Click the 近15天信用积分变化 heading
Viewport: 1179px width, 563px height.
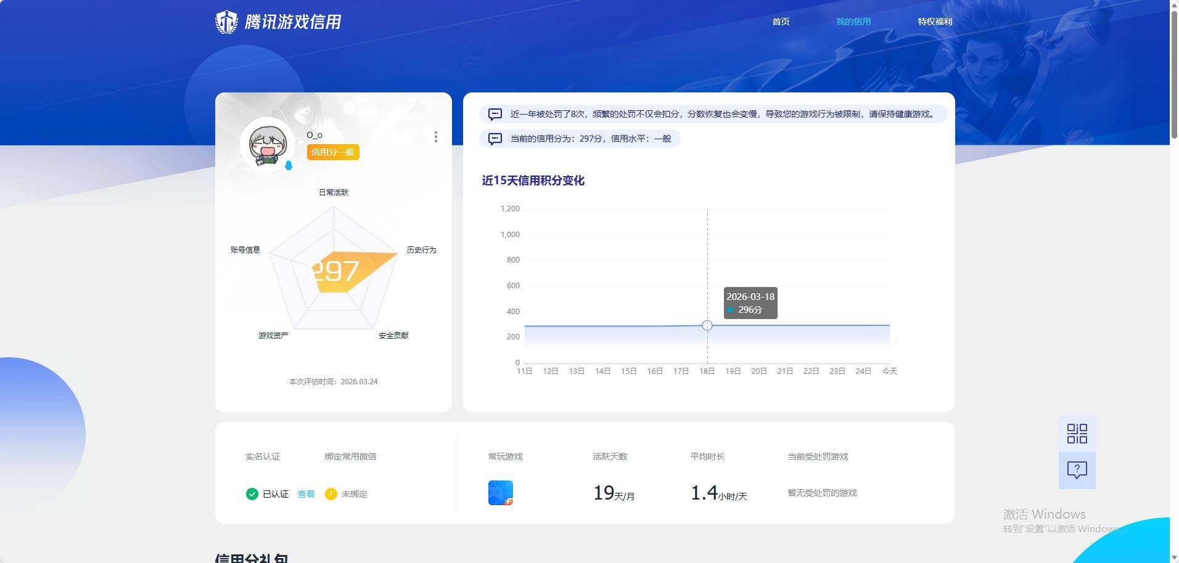tap(533, 180)
